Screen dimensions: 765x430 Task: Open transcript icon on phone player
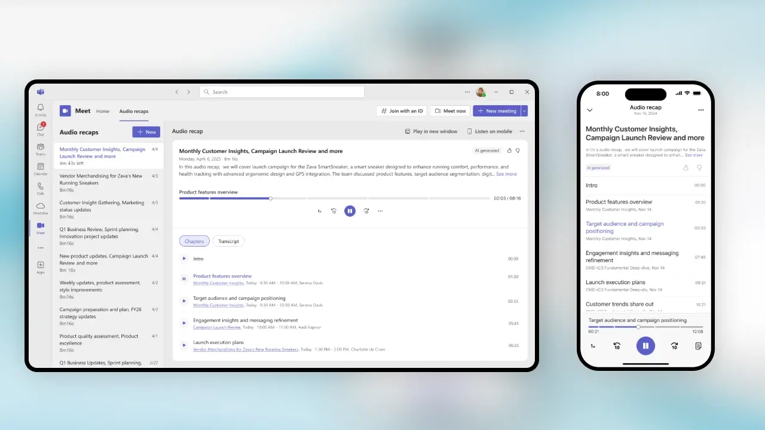(x=698, y=346)
